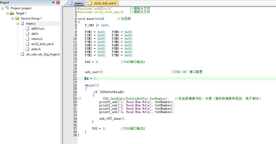The height and width of the screenshot is (144, 276).
Task: Click line number 22 in the gutter
Action: [75, 79]
